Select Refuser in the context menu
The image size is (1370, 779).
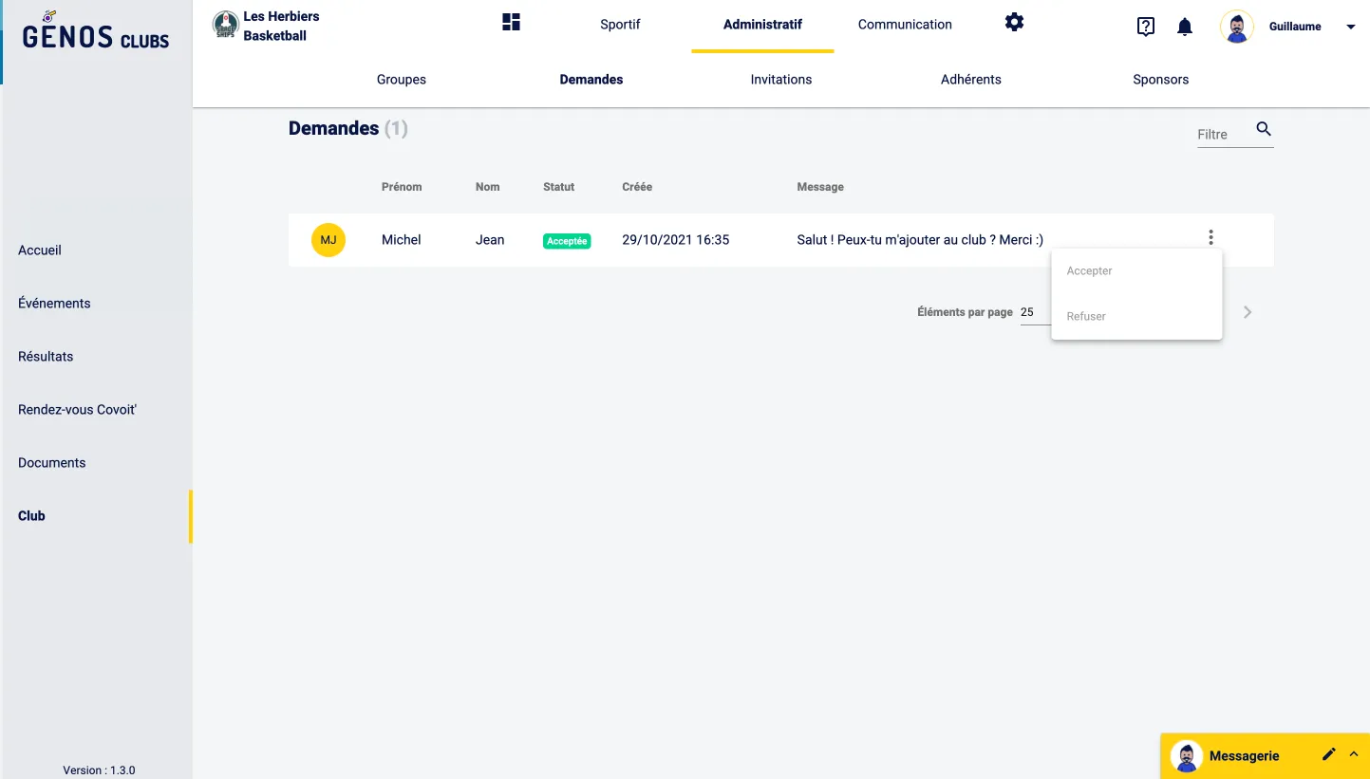point(1086,317)
